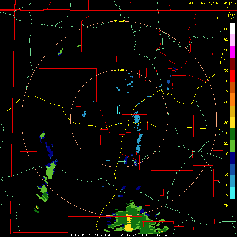Click the dark orange legend swatch

(x=233, y=87)
